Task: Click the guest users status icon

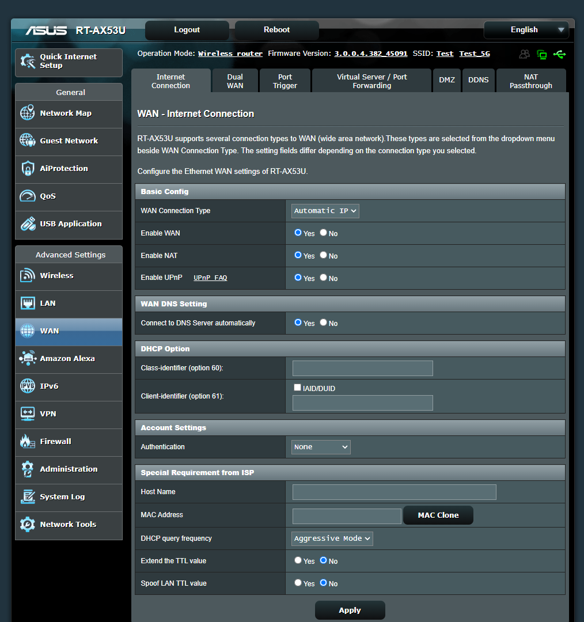Action: coord(525,54)
